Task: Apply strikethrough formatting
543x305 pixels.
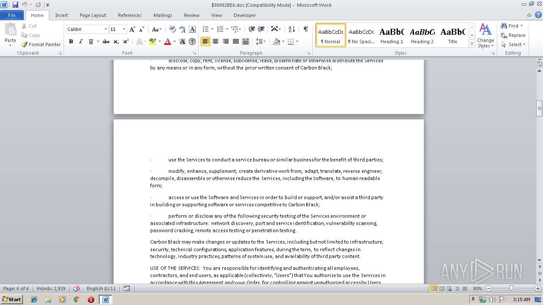Action: (106, 42)
